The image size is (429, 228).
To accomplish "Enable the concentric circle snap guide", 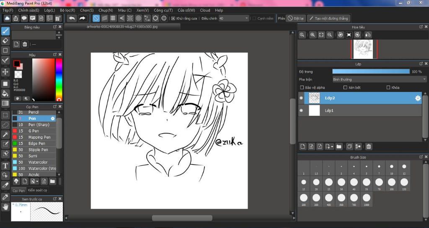I will click(x=138, y=18).
